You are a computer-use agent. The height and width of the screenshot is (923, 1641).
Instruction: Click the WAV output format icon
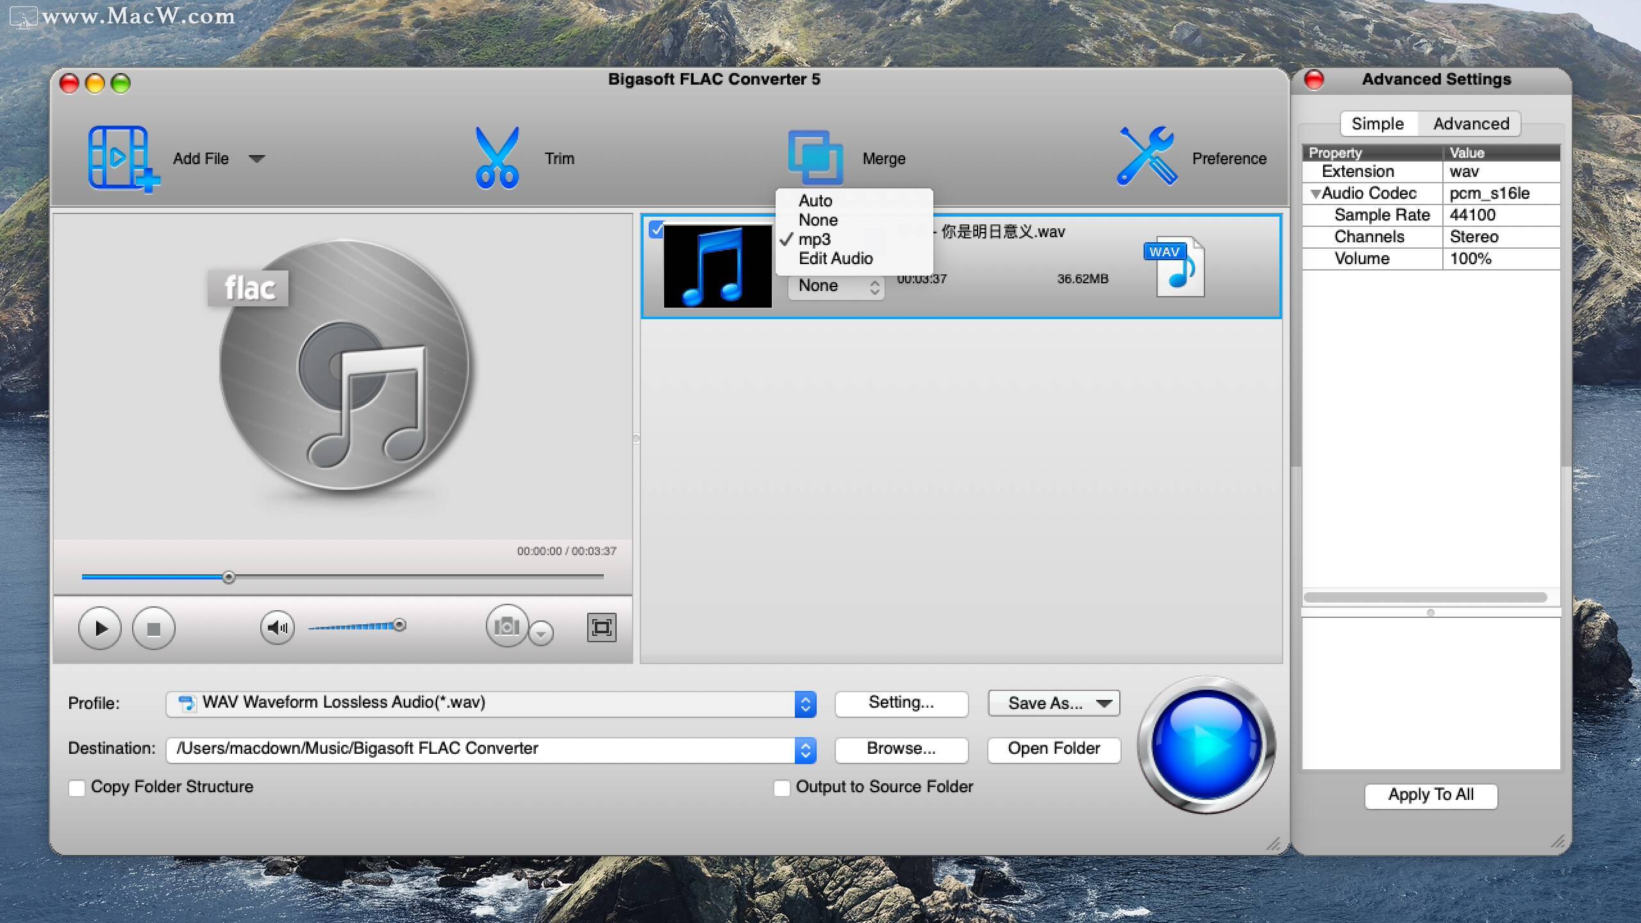pos(1174,267)
